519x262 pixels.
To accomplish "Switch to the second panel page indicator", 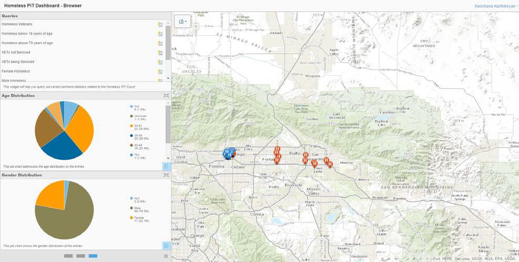I will tap(80, 256).
